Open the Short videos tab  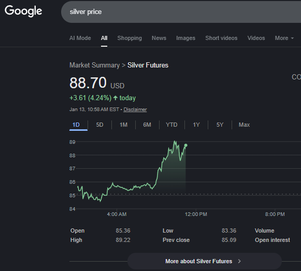click(x=221, y=38)
